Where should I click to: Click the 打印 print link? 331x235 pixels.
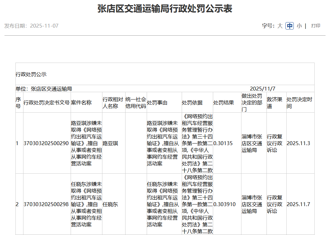click(x=316, y=26)
